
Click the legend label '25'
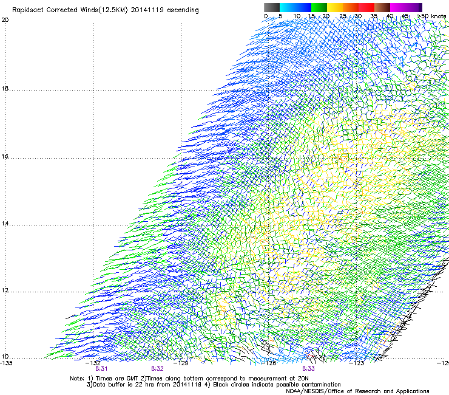(x=342, y=16)
